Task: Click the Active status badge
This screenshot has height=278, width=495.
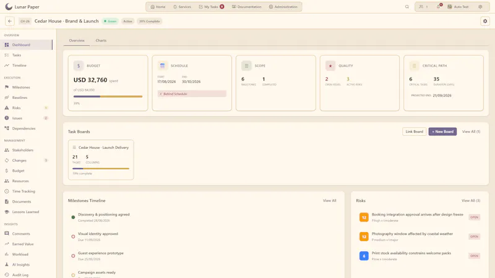Action: coord(128,21)
